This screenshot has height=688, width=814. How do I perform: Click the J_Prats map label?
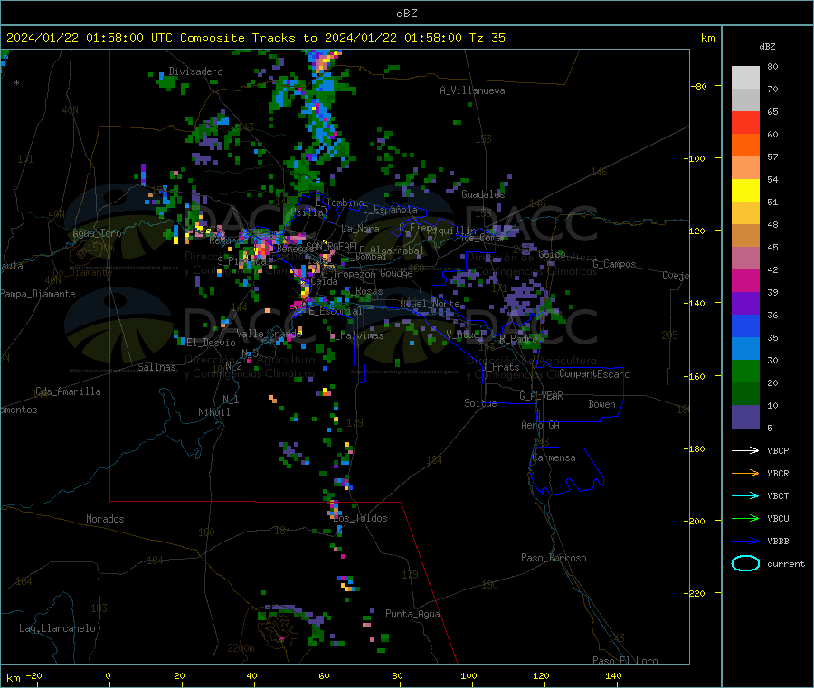click(x=500, y=367)
